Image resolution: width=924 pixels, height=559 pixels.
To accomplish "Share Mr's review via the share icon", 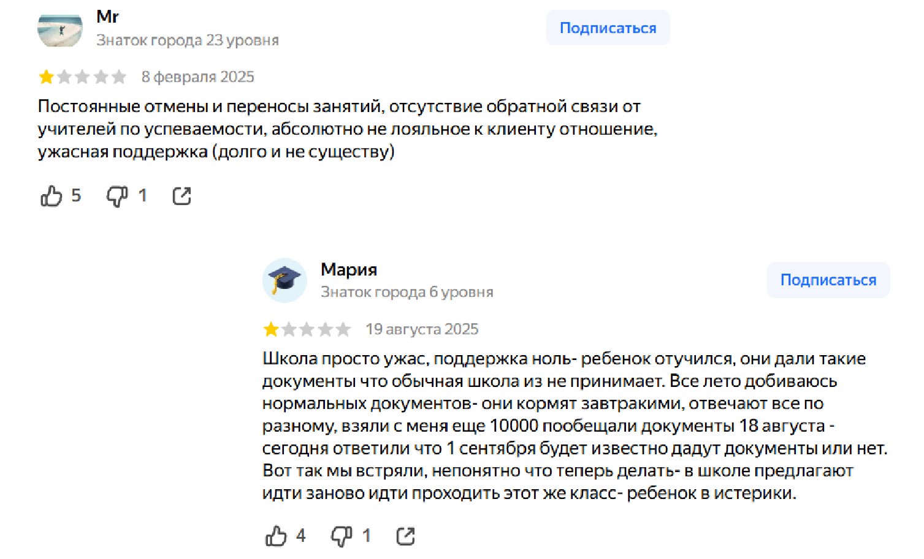I will click(181, 195).
